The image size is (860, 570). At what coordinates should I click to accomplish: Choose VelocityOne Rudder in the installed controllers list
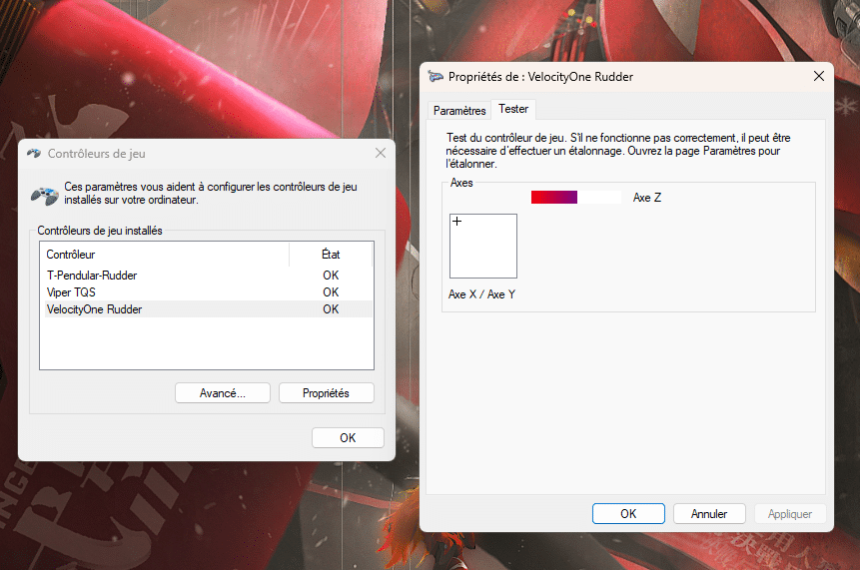tap(94, 309)
